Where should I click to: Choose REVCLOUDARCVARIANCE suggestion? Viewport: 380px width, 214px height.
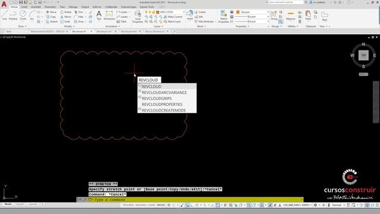pyautogui.click(x=167, y=93)
